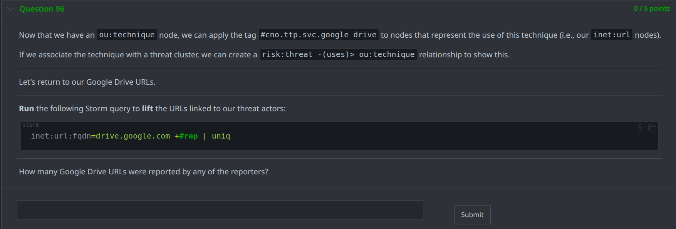Image resolution: width=676 pixels, height=229 pixels.
Task: Click the +#rep filter in the query
Action: click(186, 136)
